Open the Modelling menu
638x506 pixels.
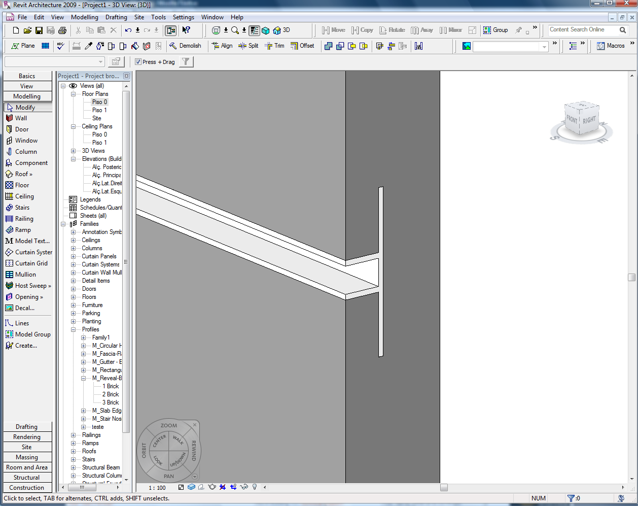[85, 17]
